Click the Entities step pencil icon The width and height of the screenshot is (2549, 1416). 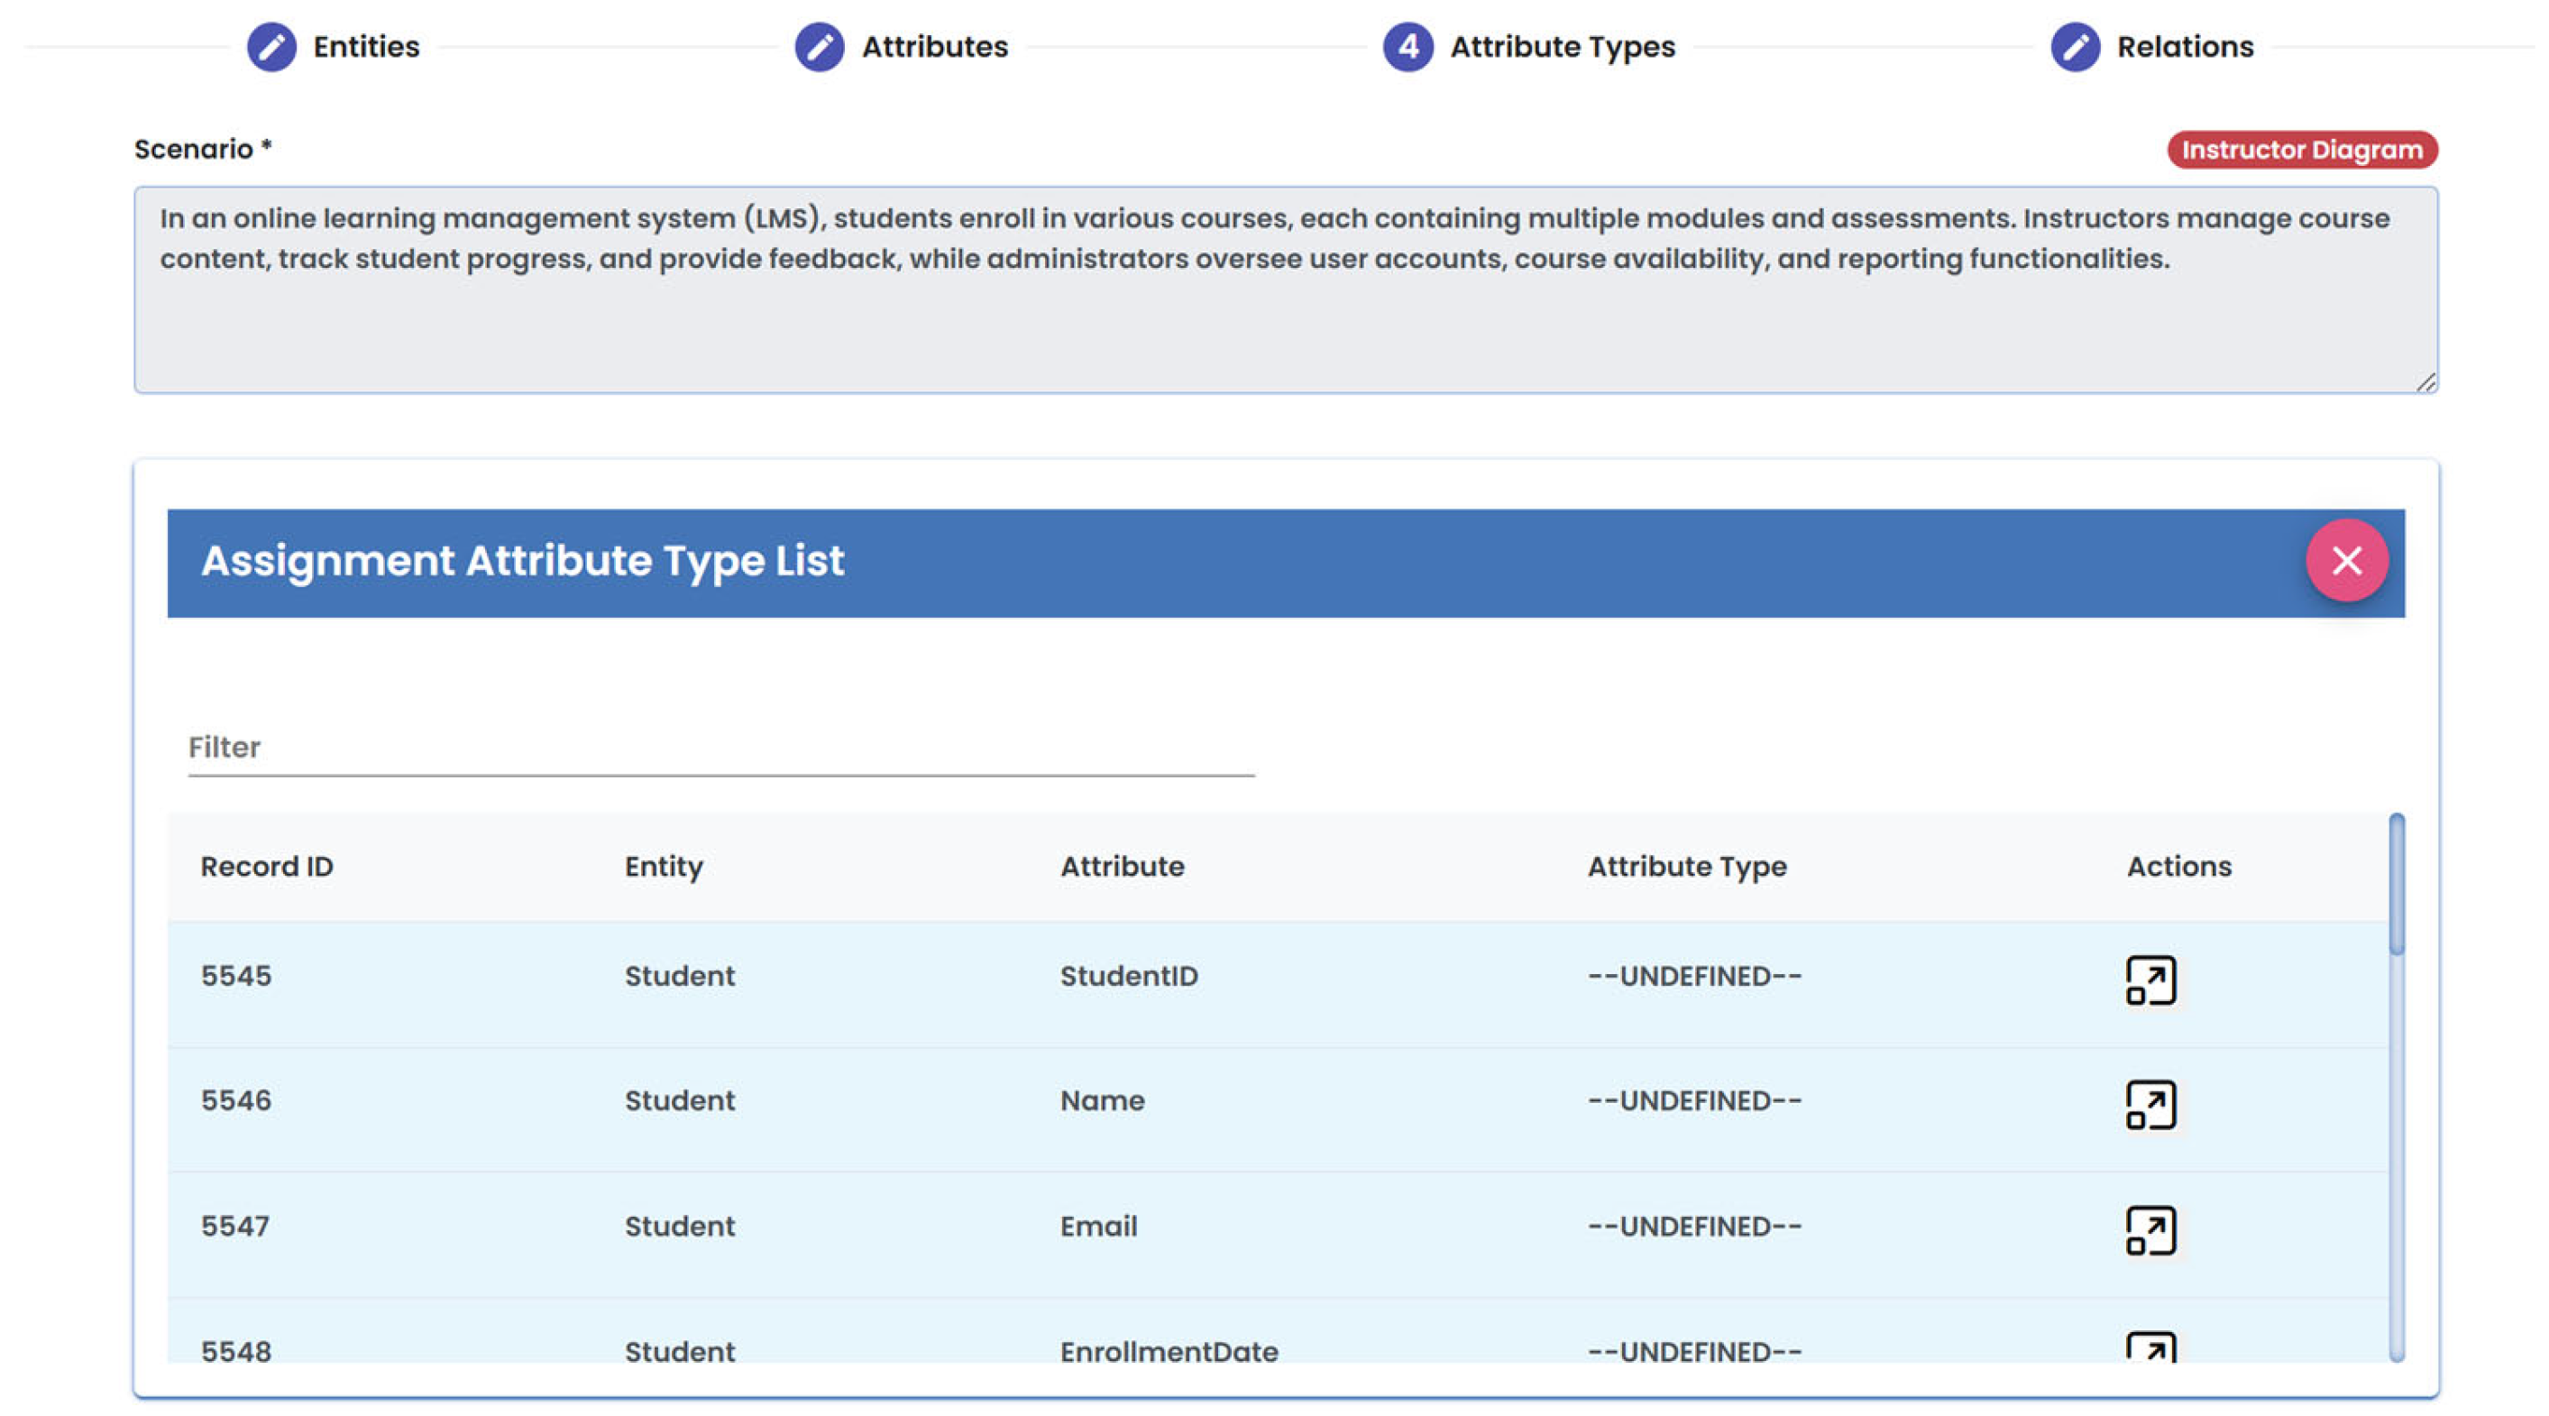tap(271, 47)
